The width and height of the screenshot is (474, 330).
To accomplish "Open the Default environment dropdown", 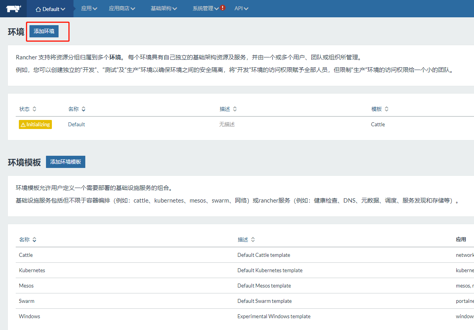I will pyautogui.click(x=50, y=9).
